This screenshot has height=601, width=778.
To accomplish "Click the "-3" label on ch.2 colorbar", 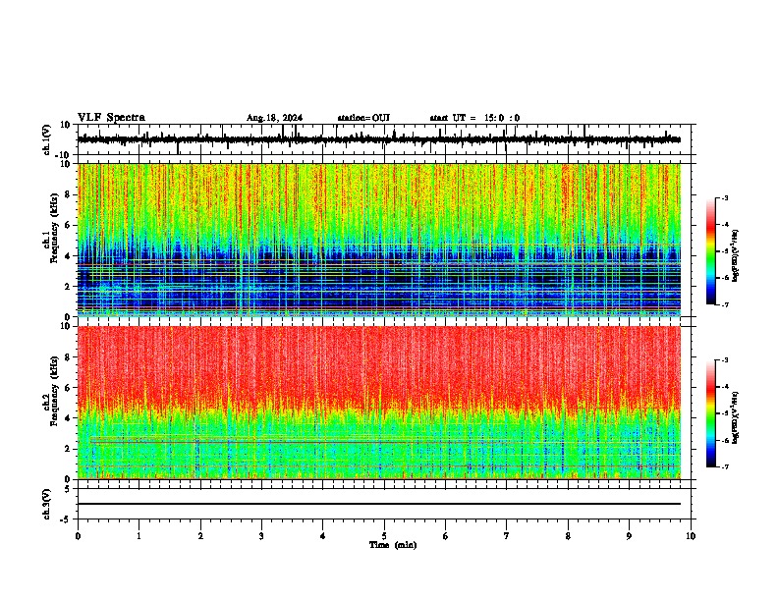I will 725,360.
